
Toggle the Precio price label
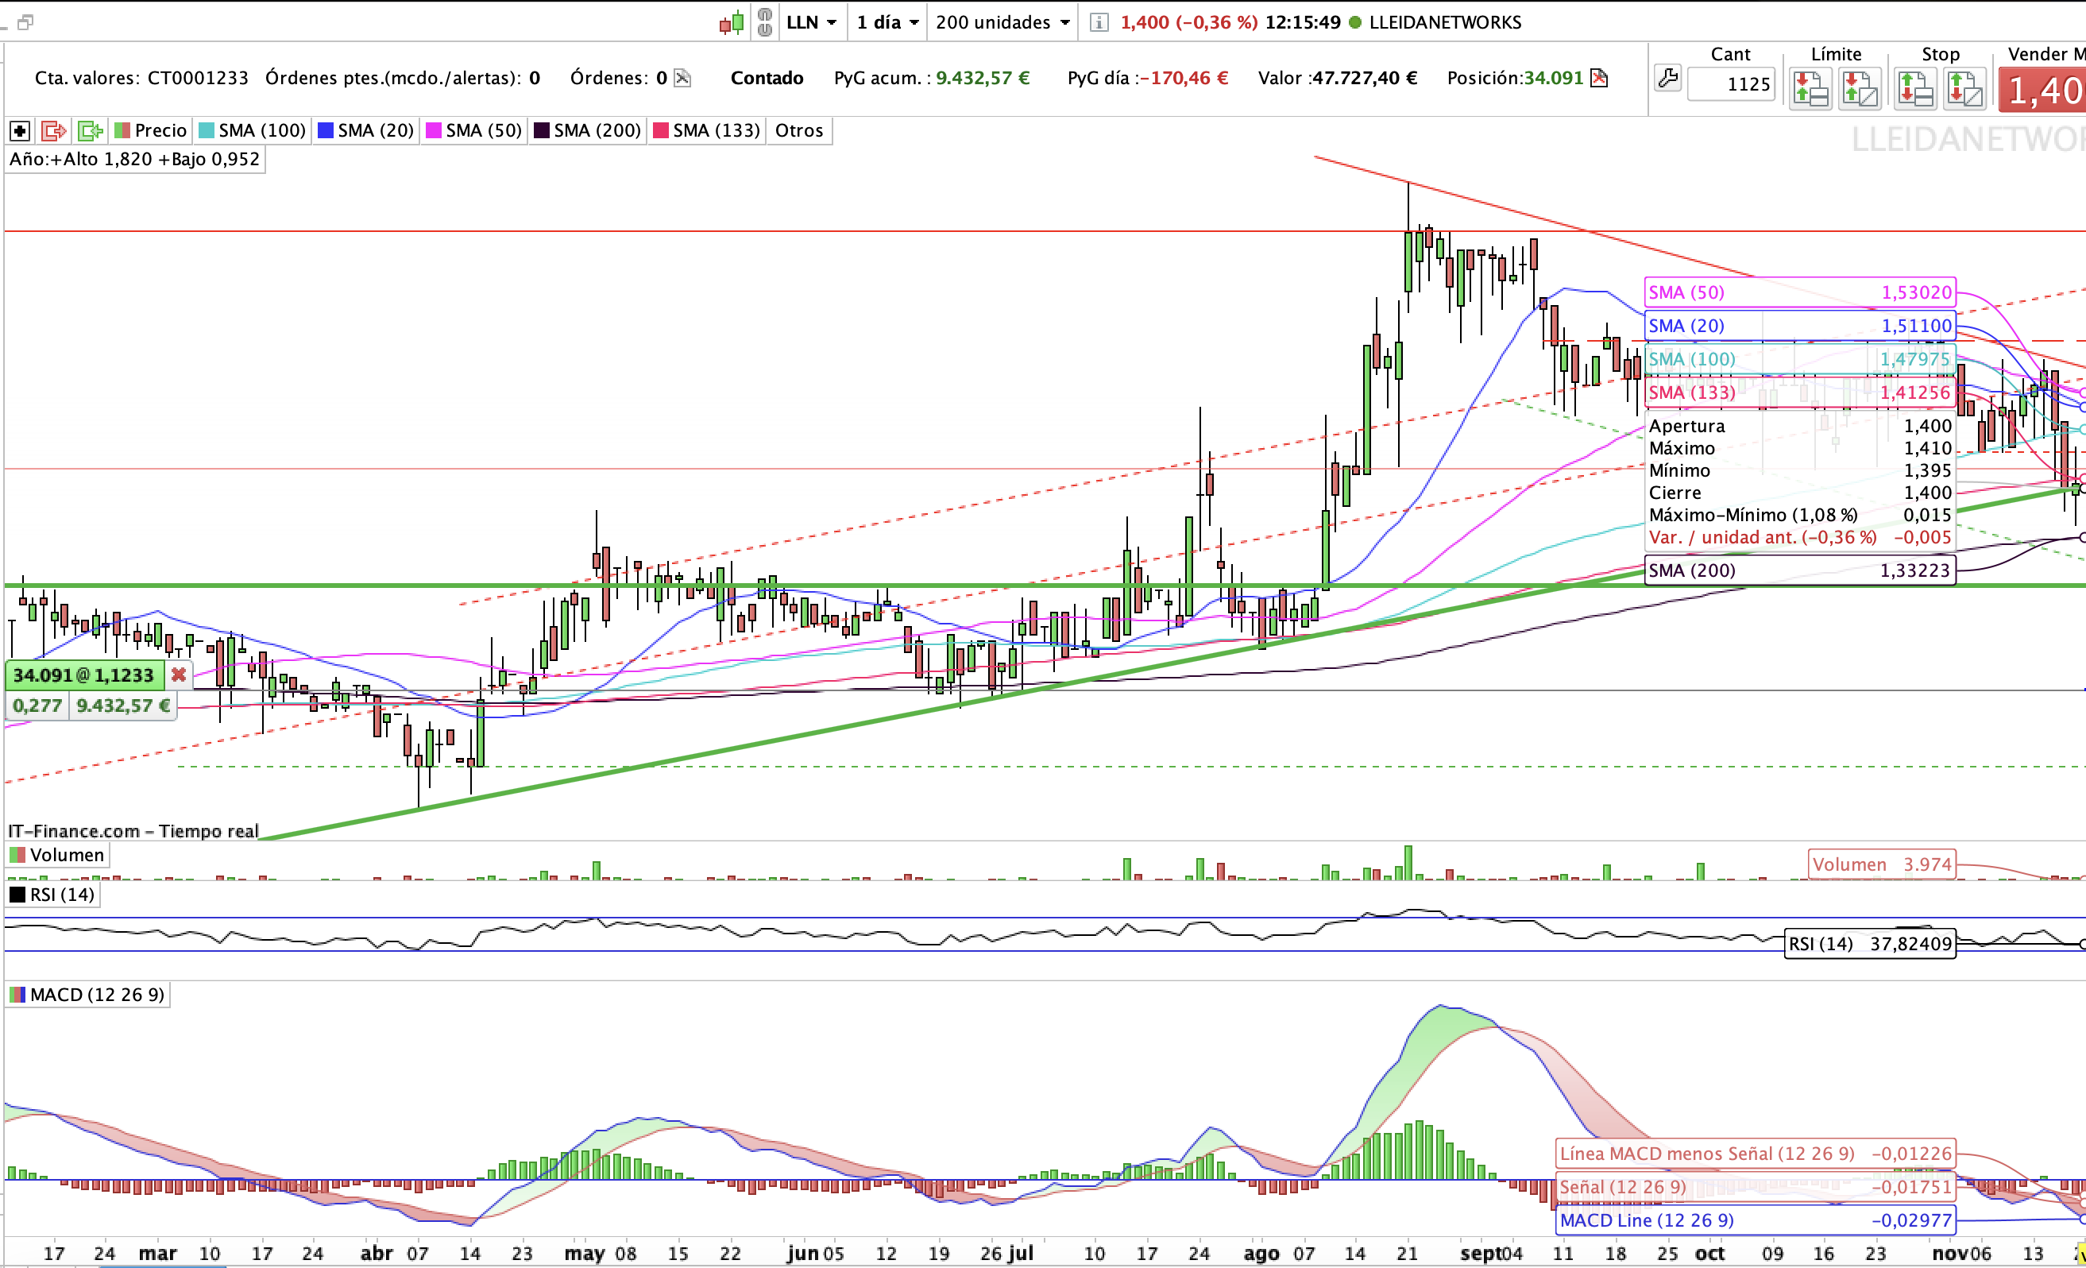point(151,131)
